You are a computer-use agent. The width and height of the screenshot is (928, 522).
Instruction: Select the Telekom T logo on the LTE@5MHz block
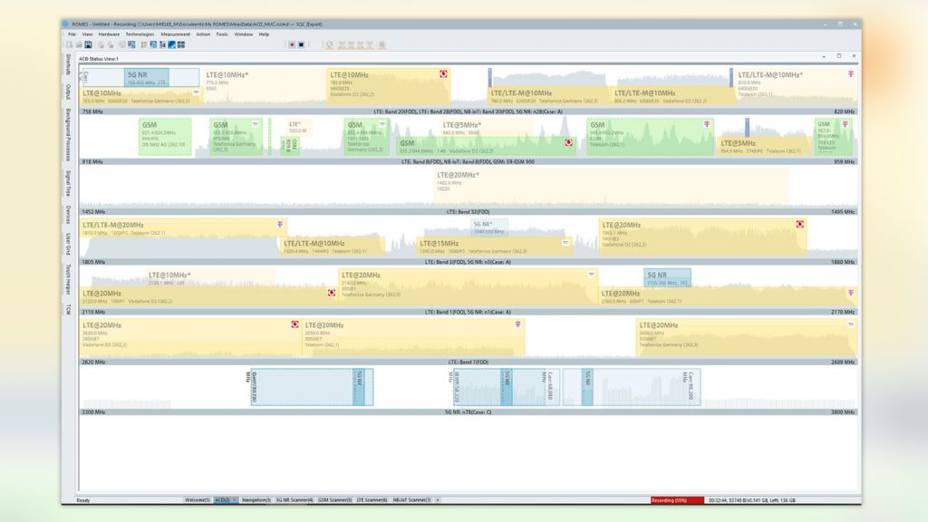[x=707, y=123]
